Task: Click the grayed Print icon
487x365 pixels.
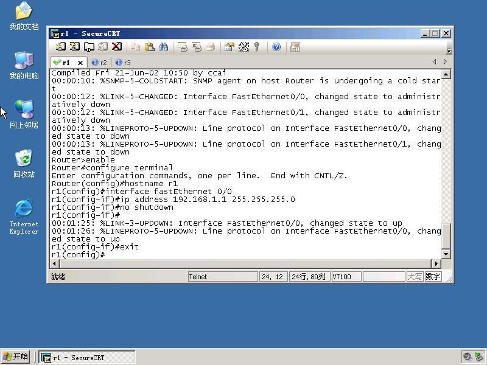Action: pos(211,47)
